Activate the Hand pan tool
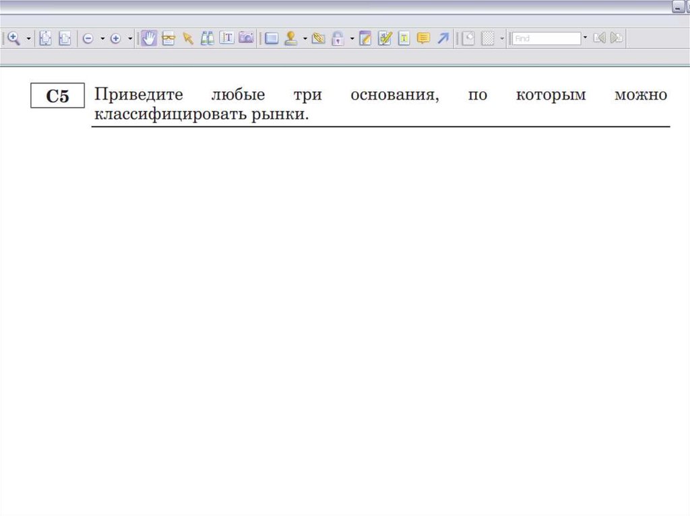690x516 pixels. (149, 38)
